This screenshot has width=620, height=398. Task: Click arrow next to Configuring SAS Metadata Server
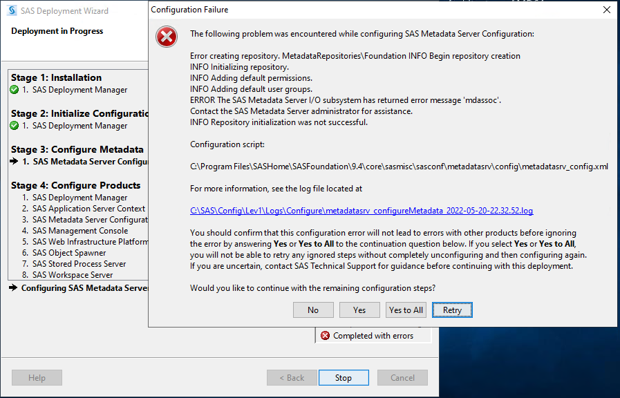tap(14, 288)
